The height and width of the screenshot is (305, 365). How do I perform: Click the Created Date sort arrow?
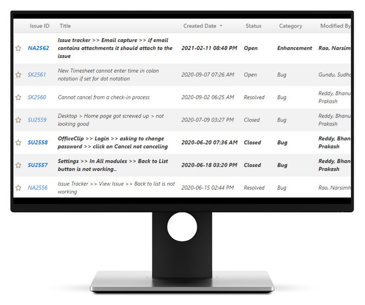click(x=221, y=26)
